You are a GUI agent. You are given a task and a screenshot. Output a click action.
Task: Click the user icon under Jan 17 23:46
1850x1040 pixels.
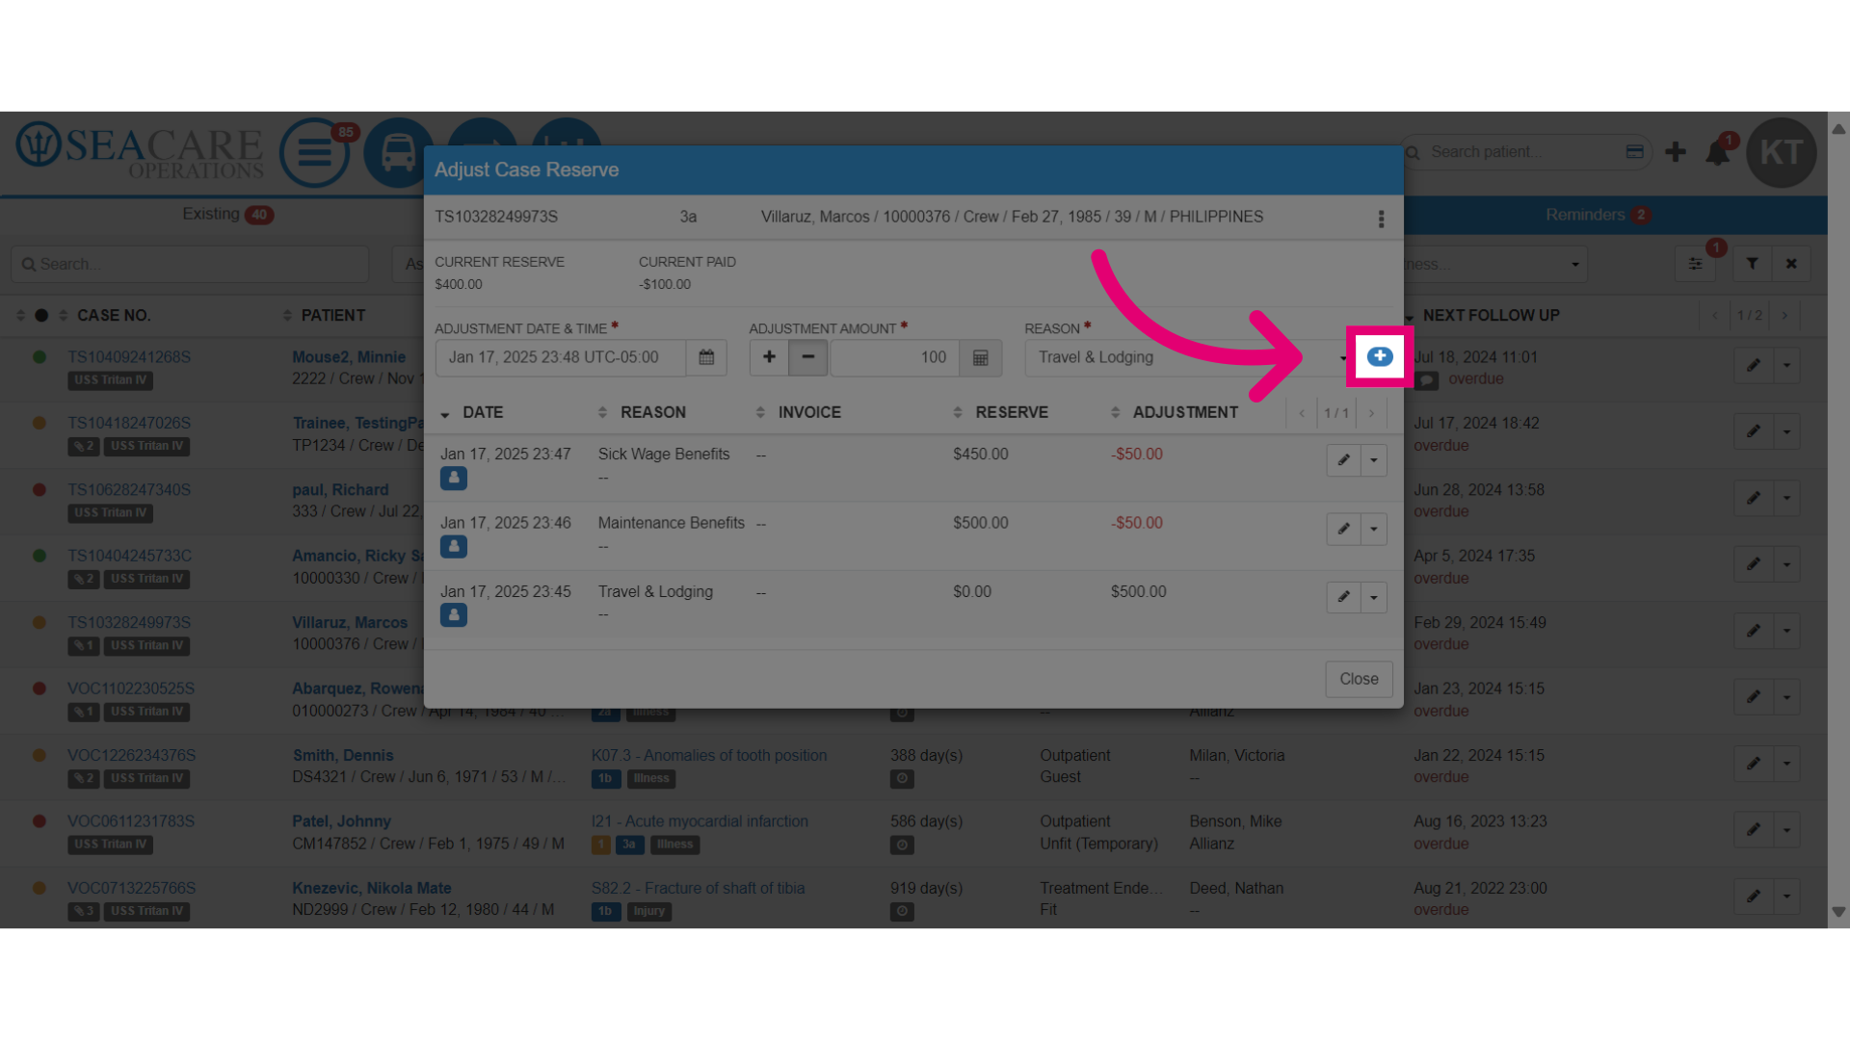pyautogui.click(x=454, y=546)
